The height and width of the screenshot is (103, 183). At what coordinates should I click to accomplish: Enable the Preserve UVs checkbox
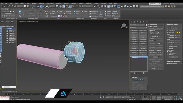[x=151, y=37]
